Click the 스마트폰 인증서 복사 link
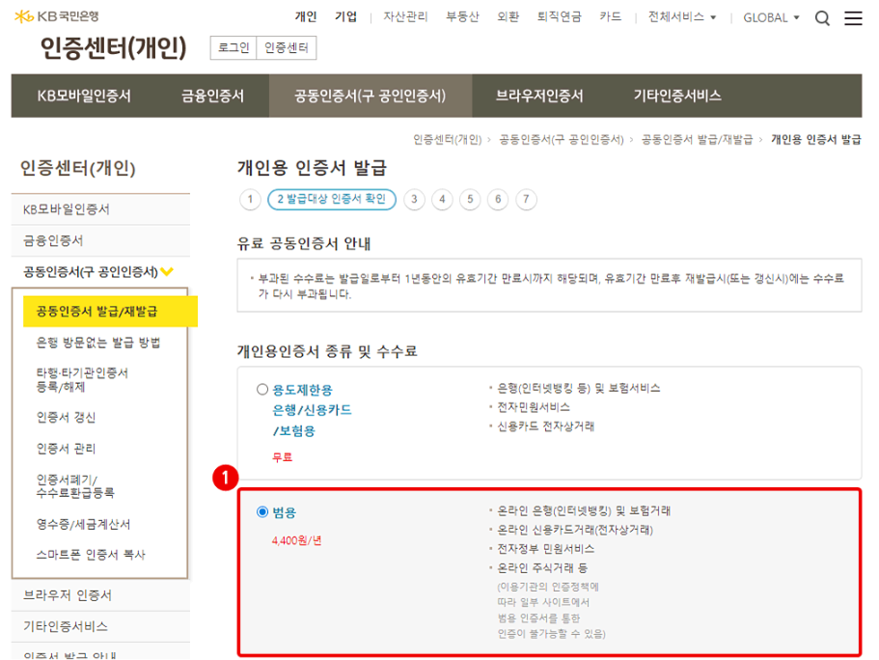This screenshot has height=660, width=879. pos(91,555)
